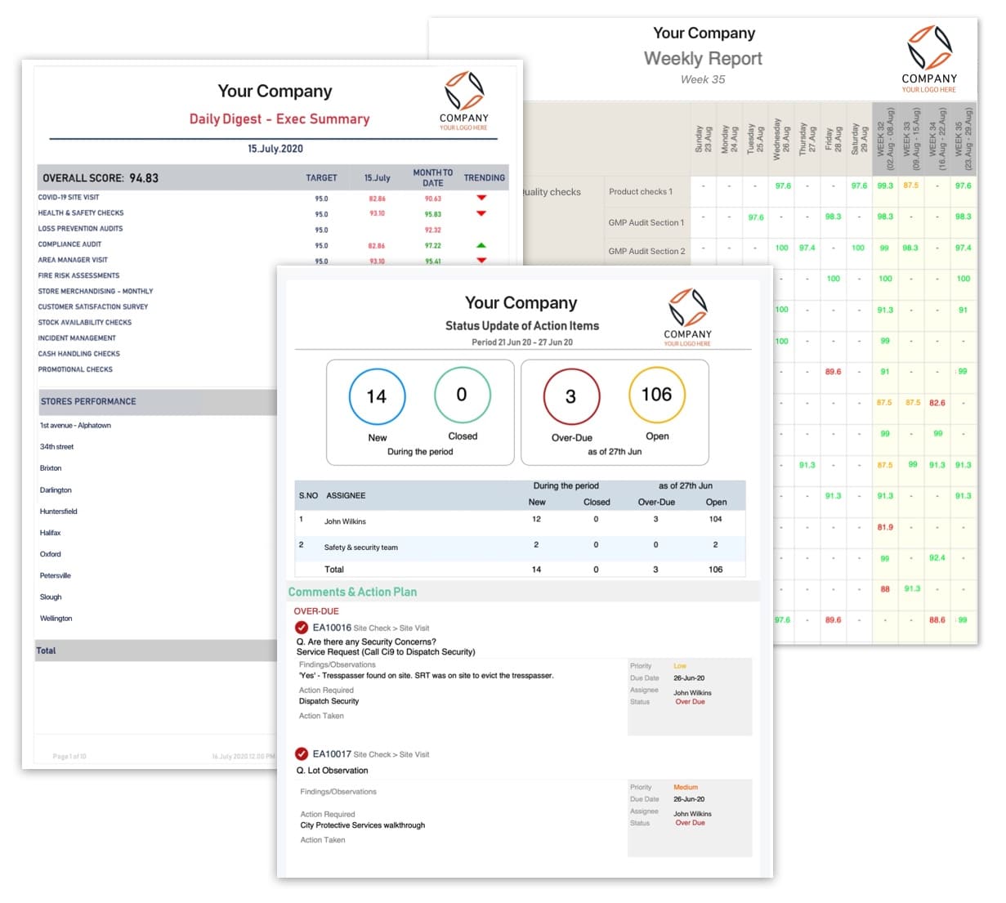Click the Comments & Action Plan heading
Image resolution: width=1006 pixels, height=903 pixels.
[352, 592]
